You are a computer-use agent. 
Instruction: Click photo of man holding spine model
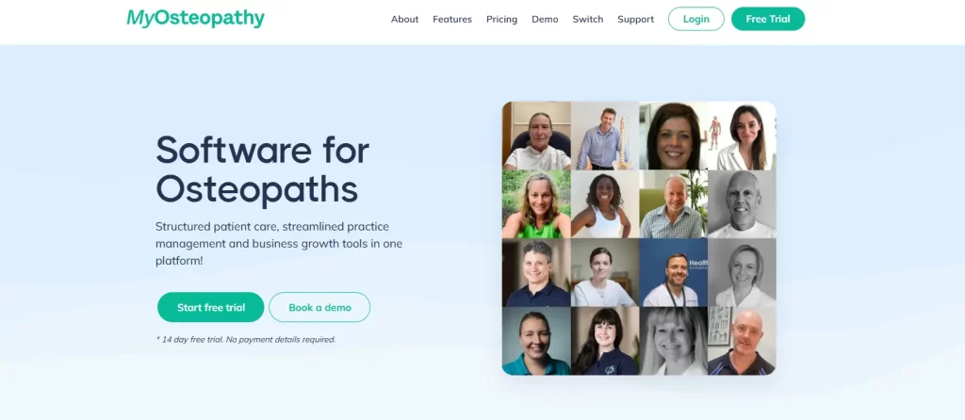(x=605, y=136)
